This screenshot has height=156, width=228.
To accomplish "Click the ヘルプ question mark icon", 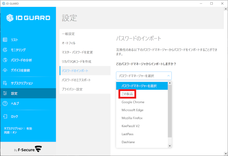I will pyautogui.click(x=5, y=103).
